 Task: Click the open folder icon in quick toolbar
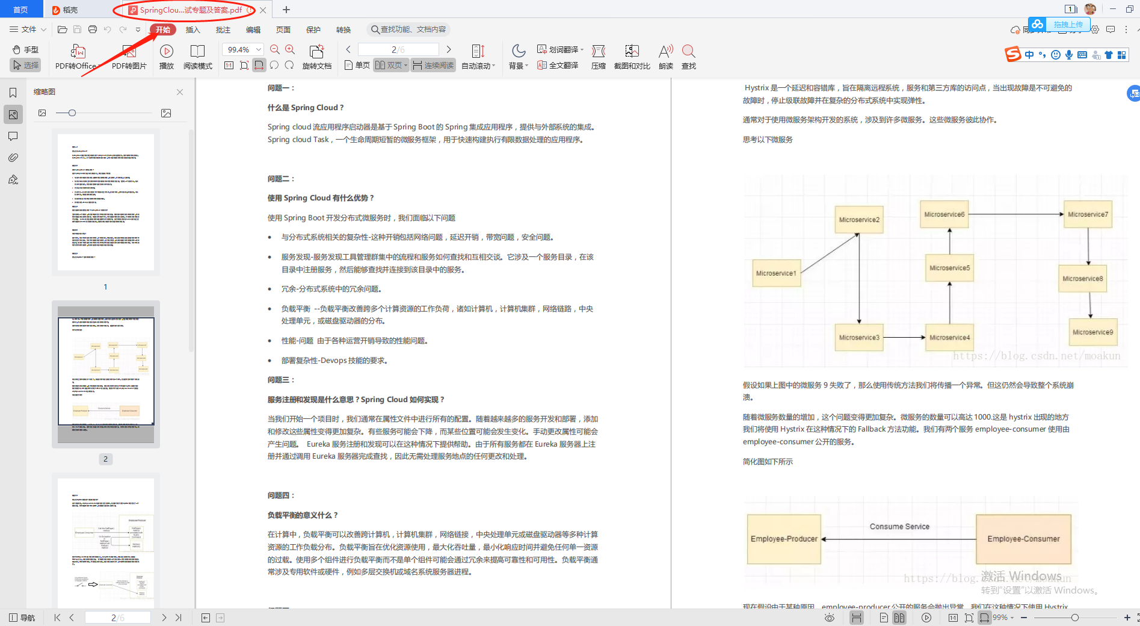(x=62, y=29)
